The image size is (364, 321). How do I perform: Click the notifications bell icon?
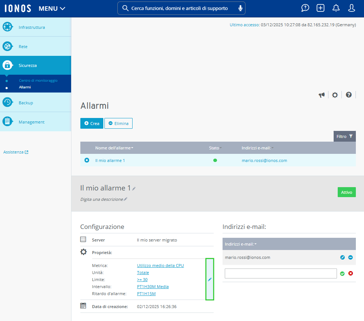click(x=336, y=8)
